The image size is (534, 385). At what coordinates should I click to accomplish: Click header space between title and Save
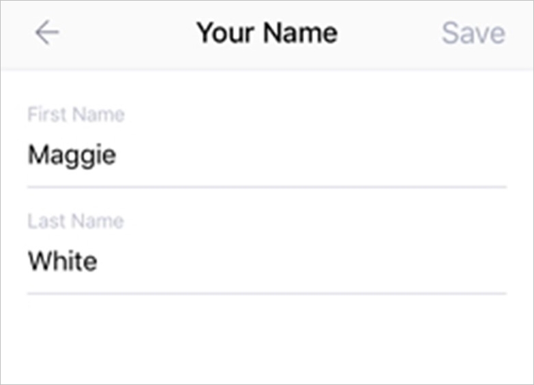click(x=389, y=33)
